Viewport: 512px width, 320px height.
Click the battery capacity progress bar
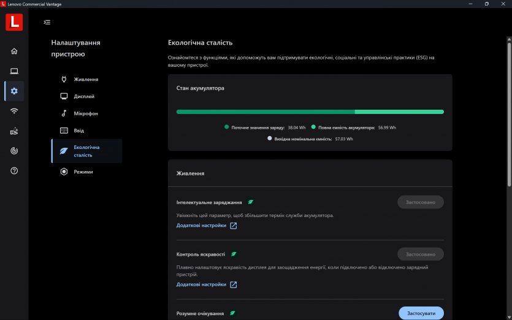click(x=310, y=112)
